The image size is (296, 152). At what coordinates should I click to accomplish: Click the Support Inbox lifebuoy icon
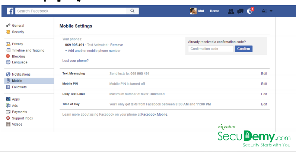click(x=8, y=118)
